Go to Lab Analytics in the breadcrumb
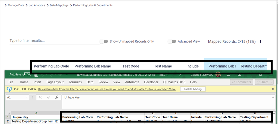This screenshot has width=278, height=124. [x=37, y=5]
